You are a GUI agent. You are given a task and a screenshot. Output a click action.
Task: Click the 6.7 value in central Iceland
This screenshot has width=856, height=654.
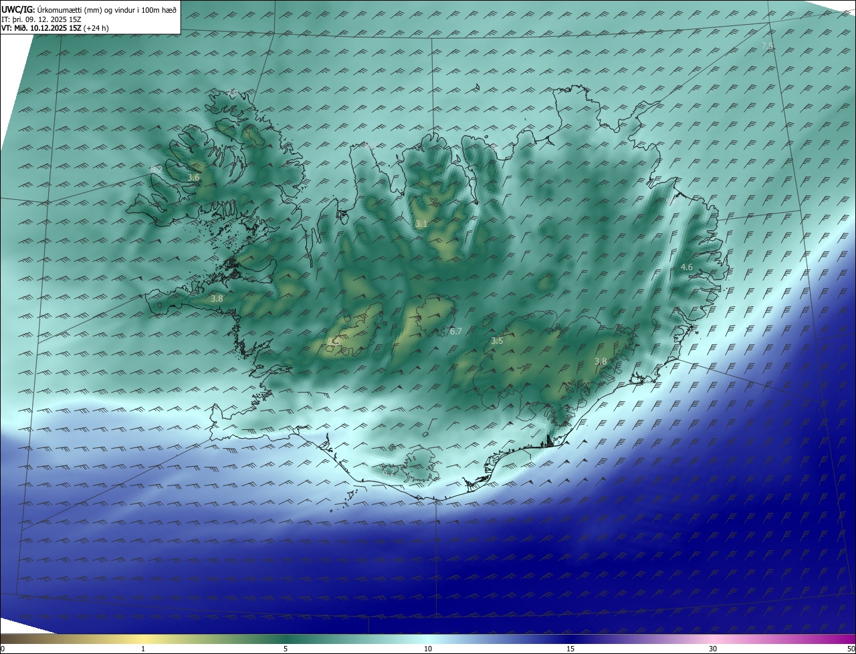tap(456, 331)
